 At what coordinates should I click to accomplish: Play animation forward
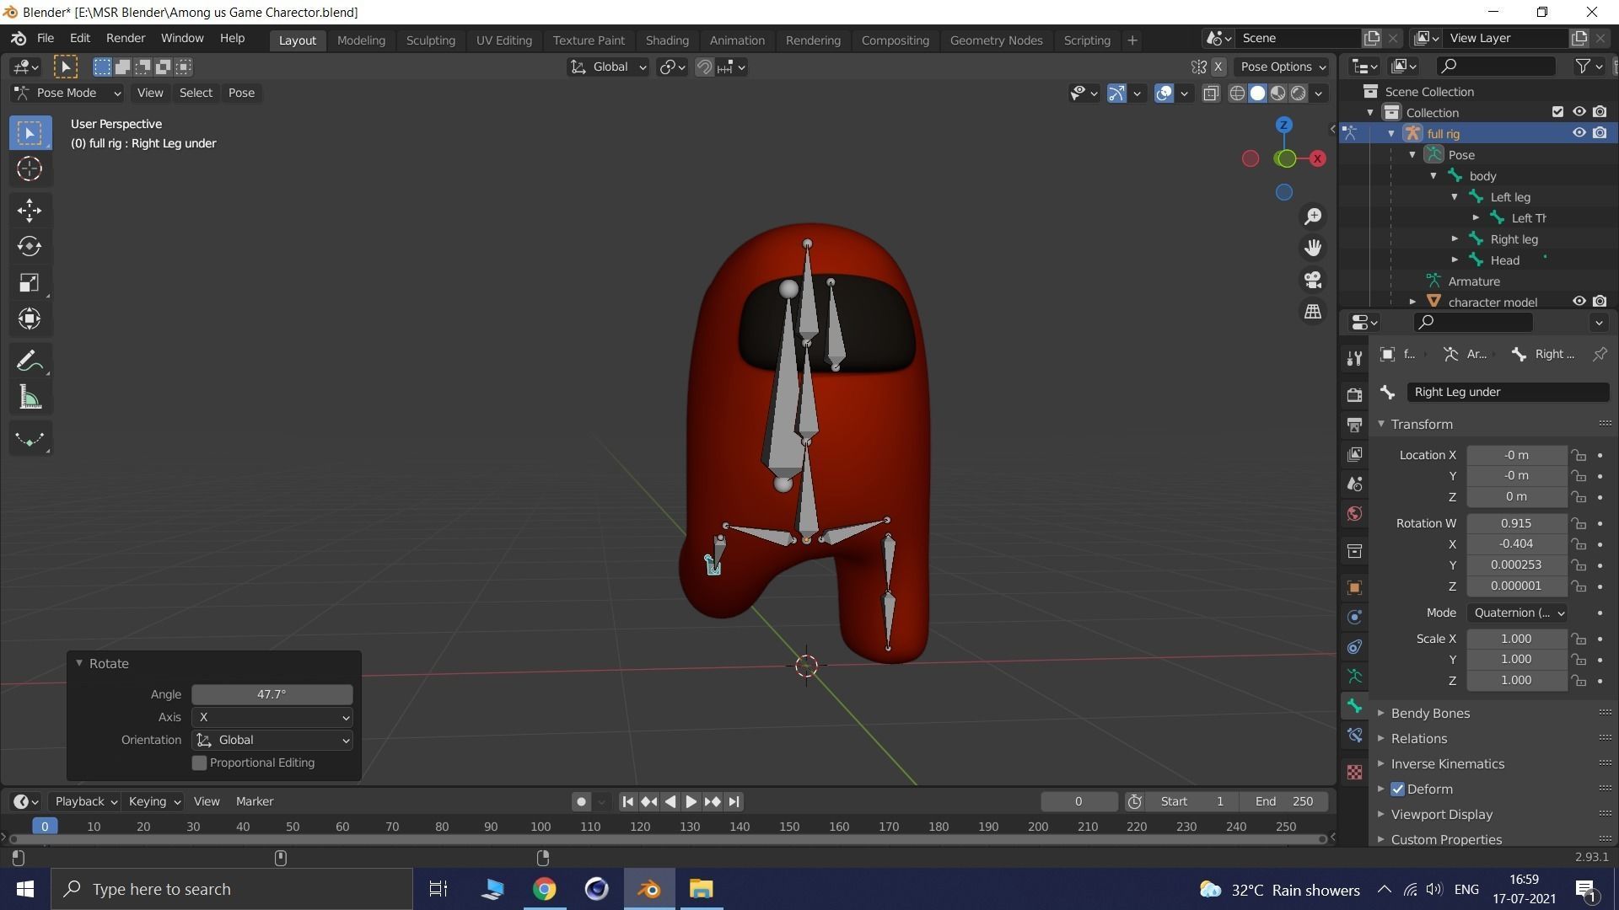pyautogui.click(x=691, y=801)
